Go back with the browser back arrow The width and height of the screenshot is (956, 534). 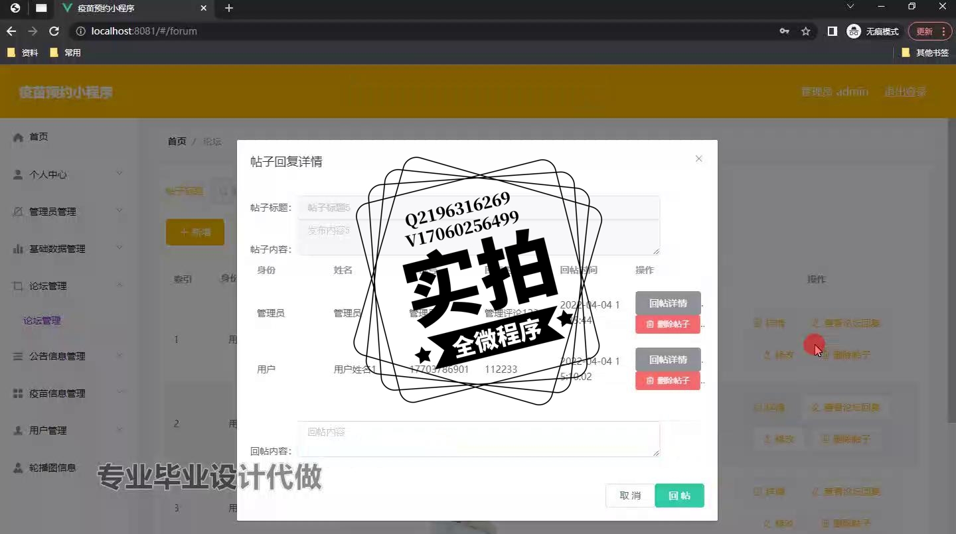pyautogui.click(x=11, y=31)
